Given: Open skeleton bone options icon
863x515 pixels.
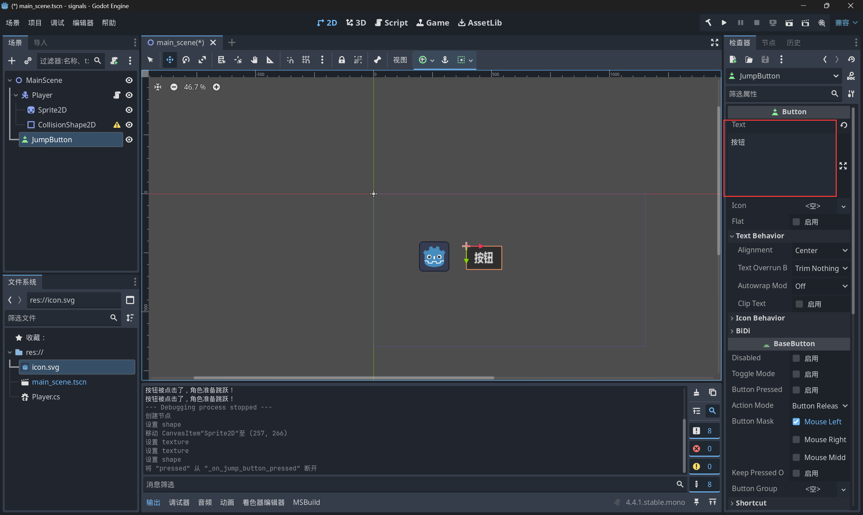Looking at the screenshot, I should point(378,60).
